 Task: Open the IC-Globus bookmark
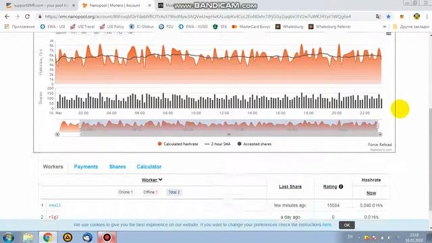click(141, 27)
